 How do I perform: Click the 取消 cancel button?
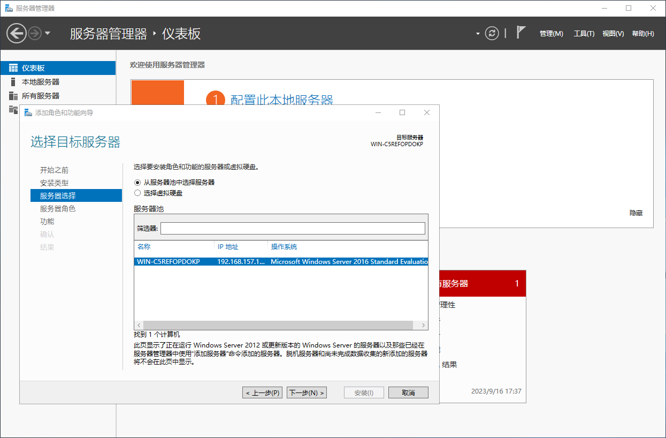click(x=408, y=392)
